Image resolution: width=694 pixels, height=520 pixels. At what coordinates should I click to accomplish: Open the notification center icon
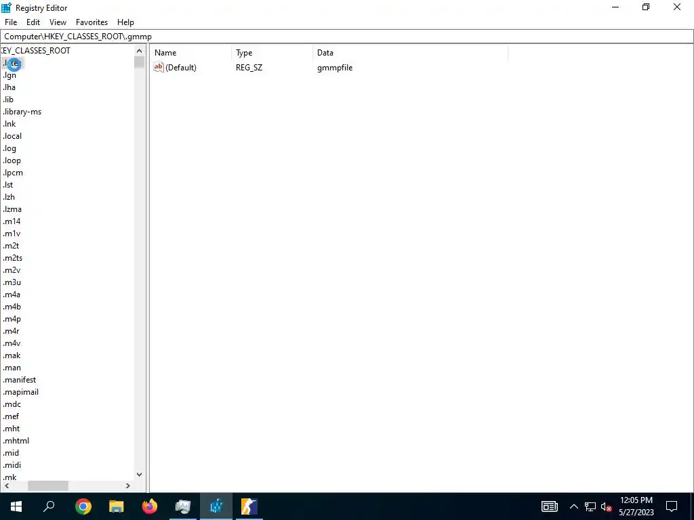672,506
